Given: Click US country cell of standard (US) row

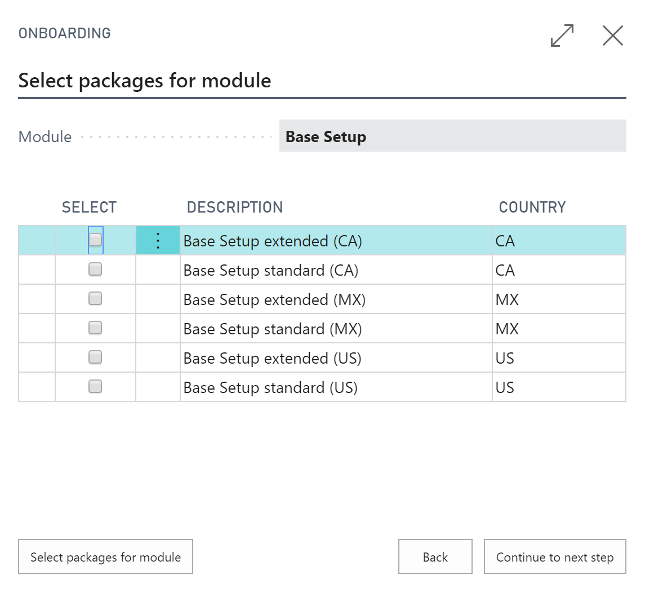Looking at the screenshot, I should click(x=559, y=387).
